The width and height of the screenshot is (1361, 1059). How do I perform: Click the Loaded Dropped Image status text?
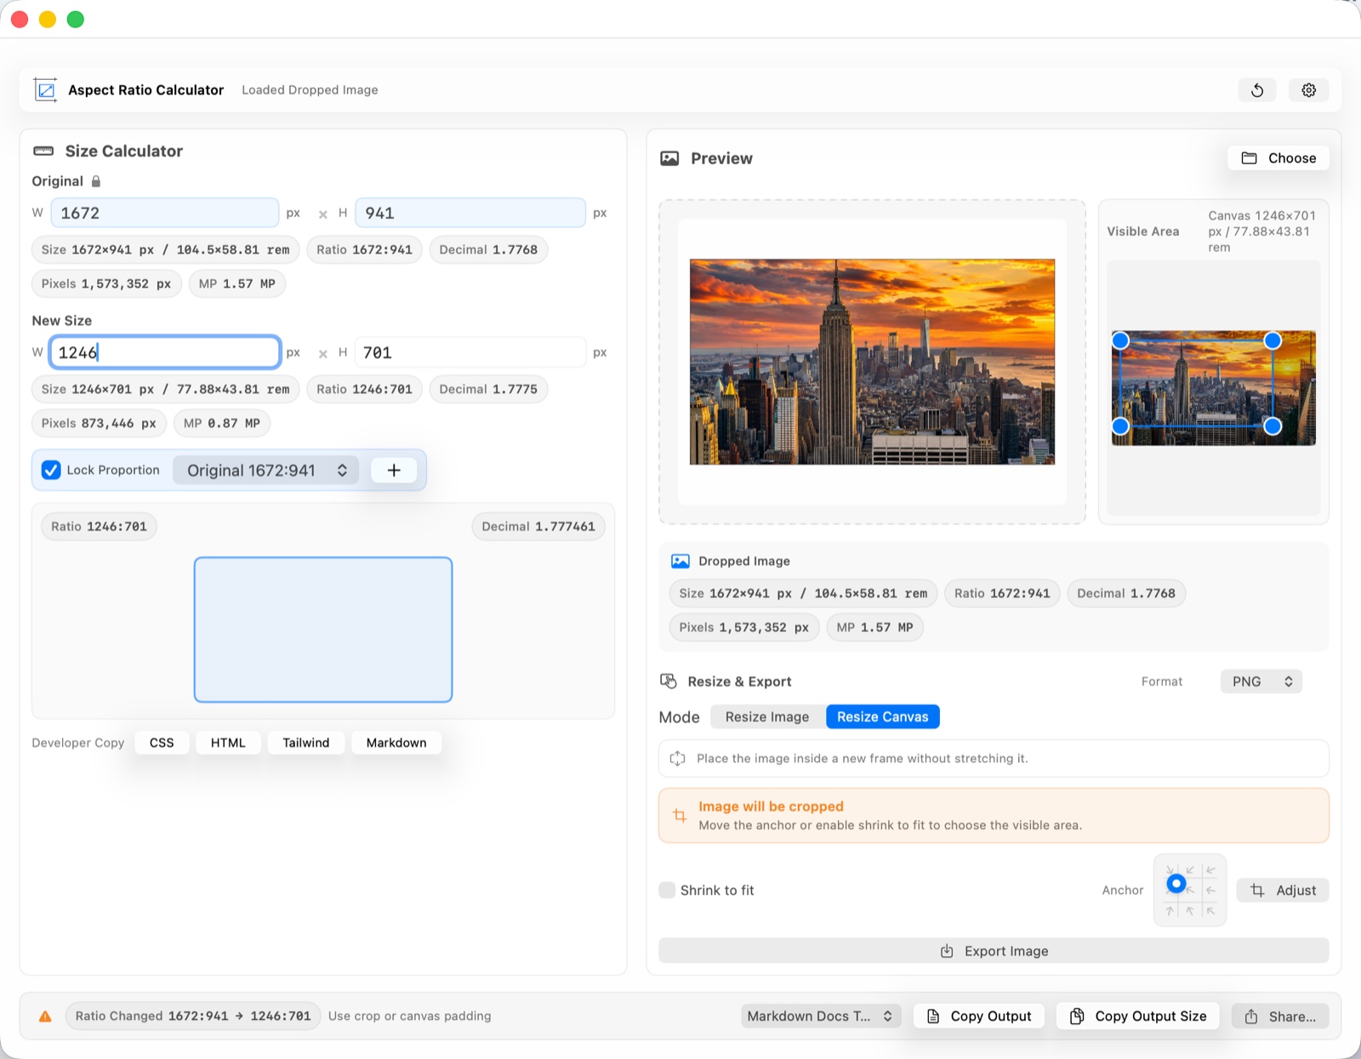tap(310, 90)
